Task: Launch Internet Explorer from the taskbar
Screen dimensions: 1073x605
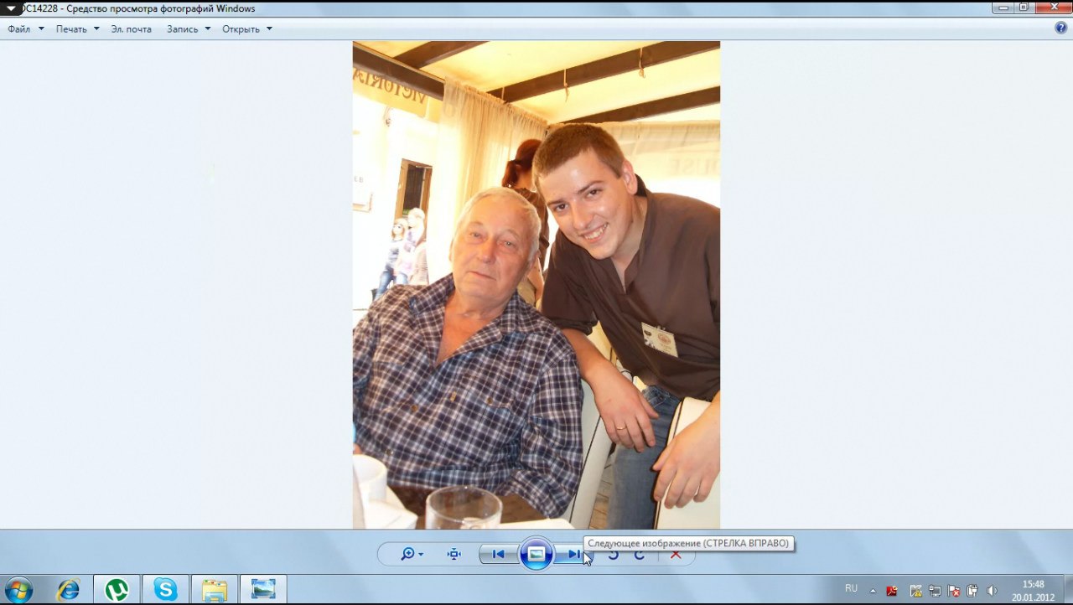Action: [68, 590]
